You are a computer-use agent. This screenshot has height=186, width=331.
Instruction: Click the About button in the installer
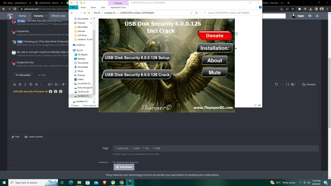[x=215, y=61]
